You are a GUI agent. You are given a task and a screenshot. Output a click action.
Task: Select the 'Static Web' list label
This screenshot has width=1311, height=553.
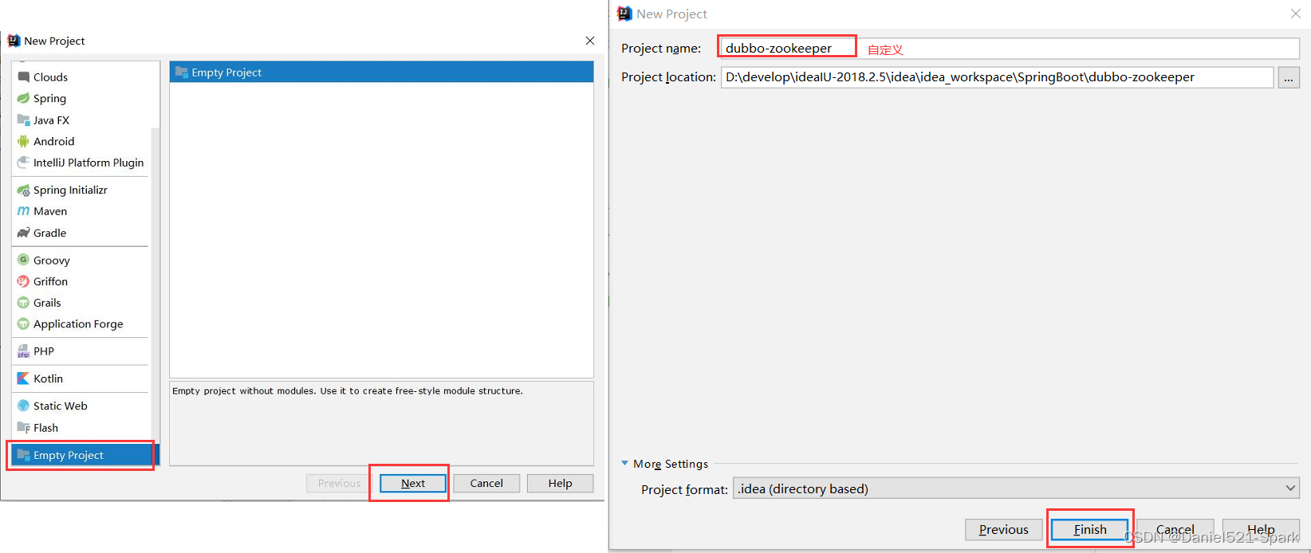click(61, 406)
